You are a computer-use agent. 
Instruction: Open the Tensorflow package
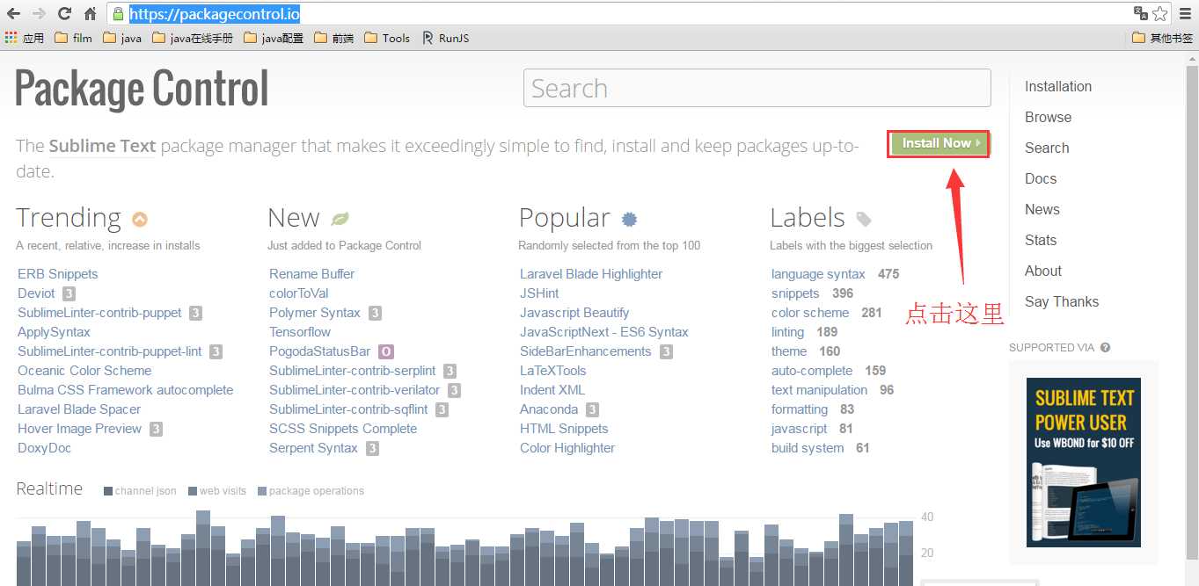point(300,332)
